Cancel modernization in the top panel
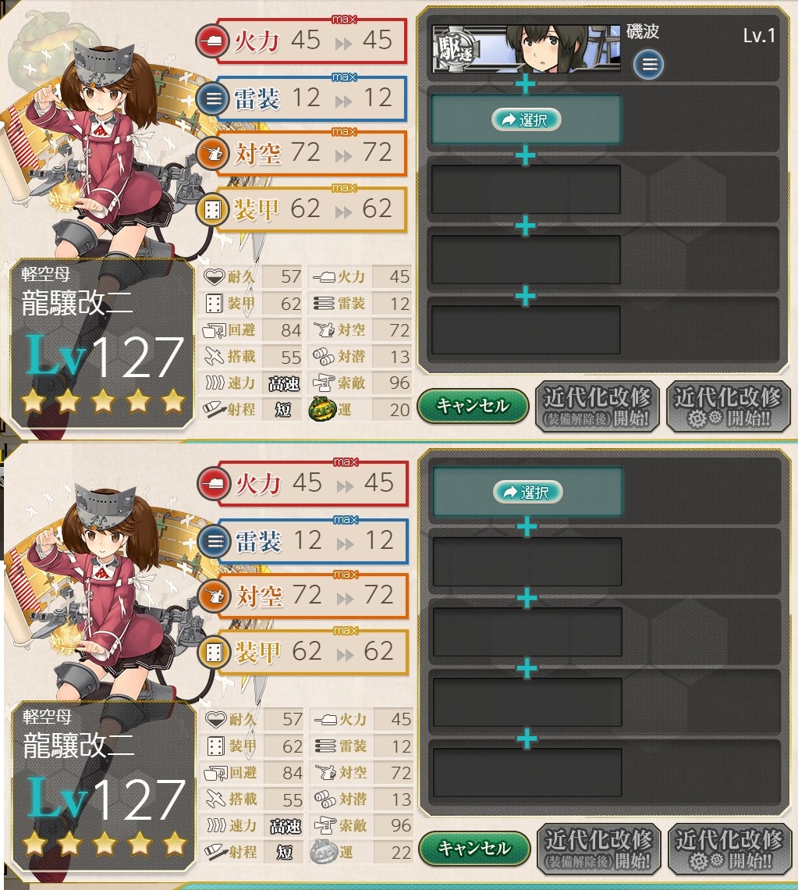Screen dimensions: 798x890 point(473,405)
